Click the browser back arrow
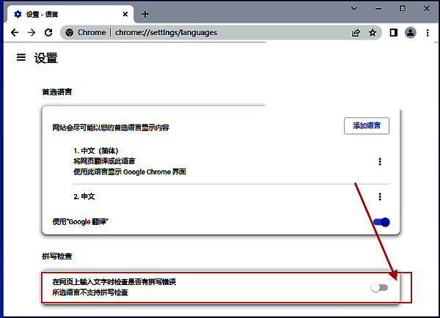 click(x=15, y=32)
